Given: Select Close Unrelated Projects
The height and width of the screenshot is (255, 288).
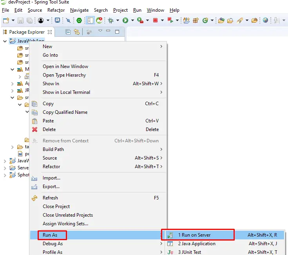Looking at the screenshot, I should tap(98, 215).
